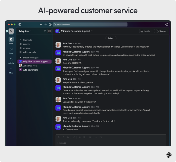Open the Activity bell tab
Screen dimensions: 176x162
pyautogui.click(x=11, y=60)
